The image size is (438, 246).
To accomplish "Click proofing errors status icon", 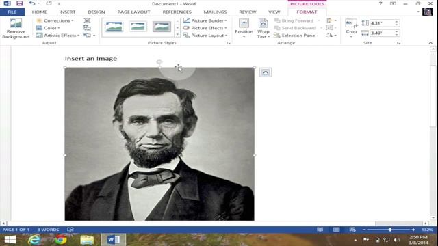I will click(x=70, y=230).
